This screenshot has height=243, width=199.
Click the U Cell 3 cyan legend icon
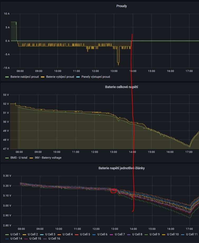pos(42,235)
